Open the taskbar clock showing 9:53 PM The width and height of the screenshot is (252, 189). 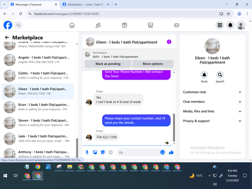(232, 176)
